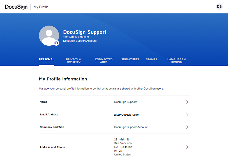Click the DocuSign Support name value
This screenshot has height=159, width=228.
125,102
